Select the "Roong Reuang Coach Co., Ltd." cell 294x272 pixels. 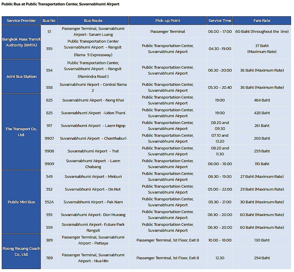(21, 251)
